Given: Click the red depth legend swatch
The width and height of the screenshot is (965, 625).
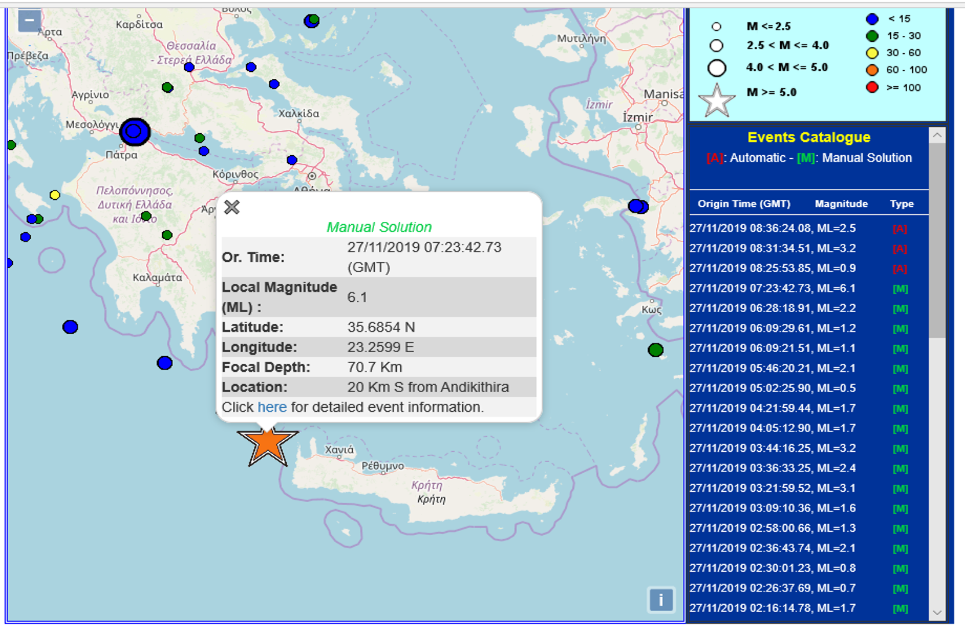Looking at the screenshot, I should pos(872,88).
